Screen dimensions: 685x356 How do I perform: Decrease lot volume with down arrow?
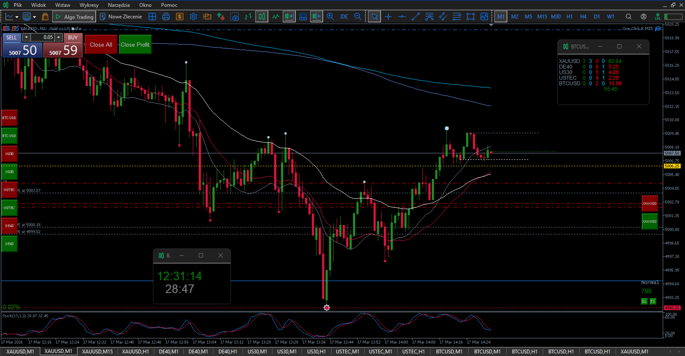tap(27, 37)
